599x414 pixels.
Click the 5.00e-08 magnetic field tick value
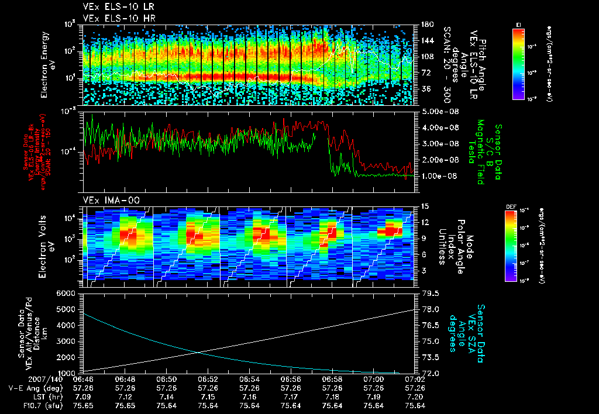(439, 112)
